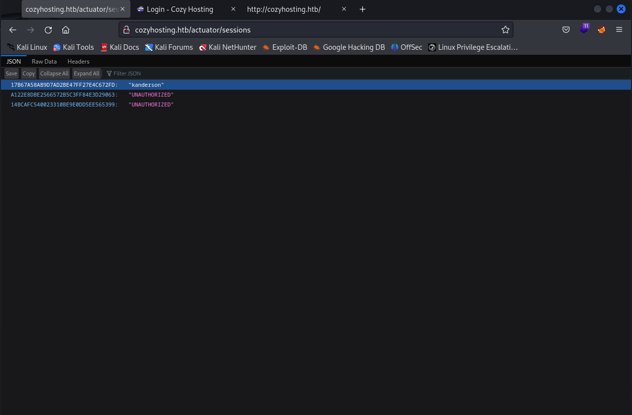Click the reload page icon
This screenshot has width=632, height=415.
pyautogui.click(x=48, y=30)
